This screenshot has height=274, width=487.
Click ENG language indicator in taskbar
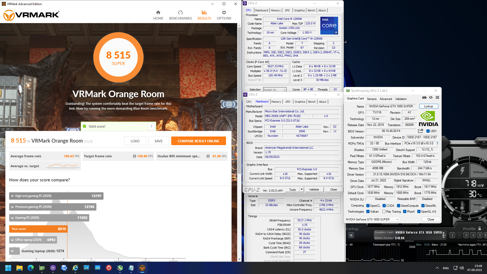pos(446,268)
